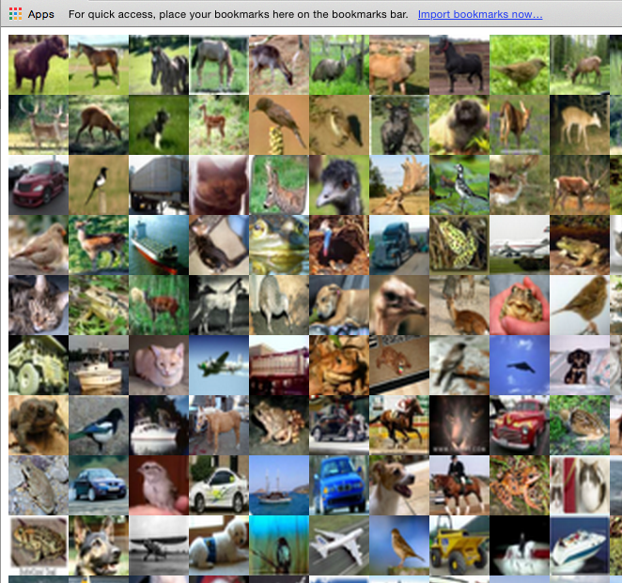This screenshot has height=583, width=622.
Task: Click the white speedboat thumbnail
Action: pyautogui.click(x=580, y=545)
